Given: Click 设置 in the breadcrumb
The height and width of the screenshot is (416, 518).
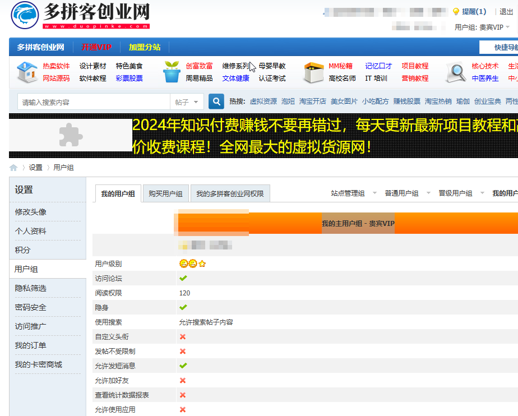Looking at the screenshot, I should tap(36, 168).
